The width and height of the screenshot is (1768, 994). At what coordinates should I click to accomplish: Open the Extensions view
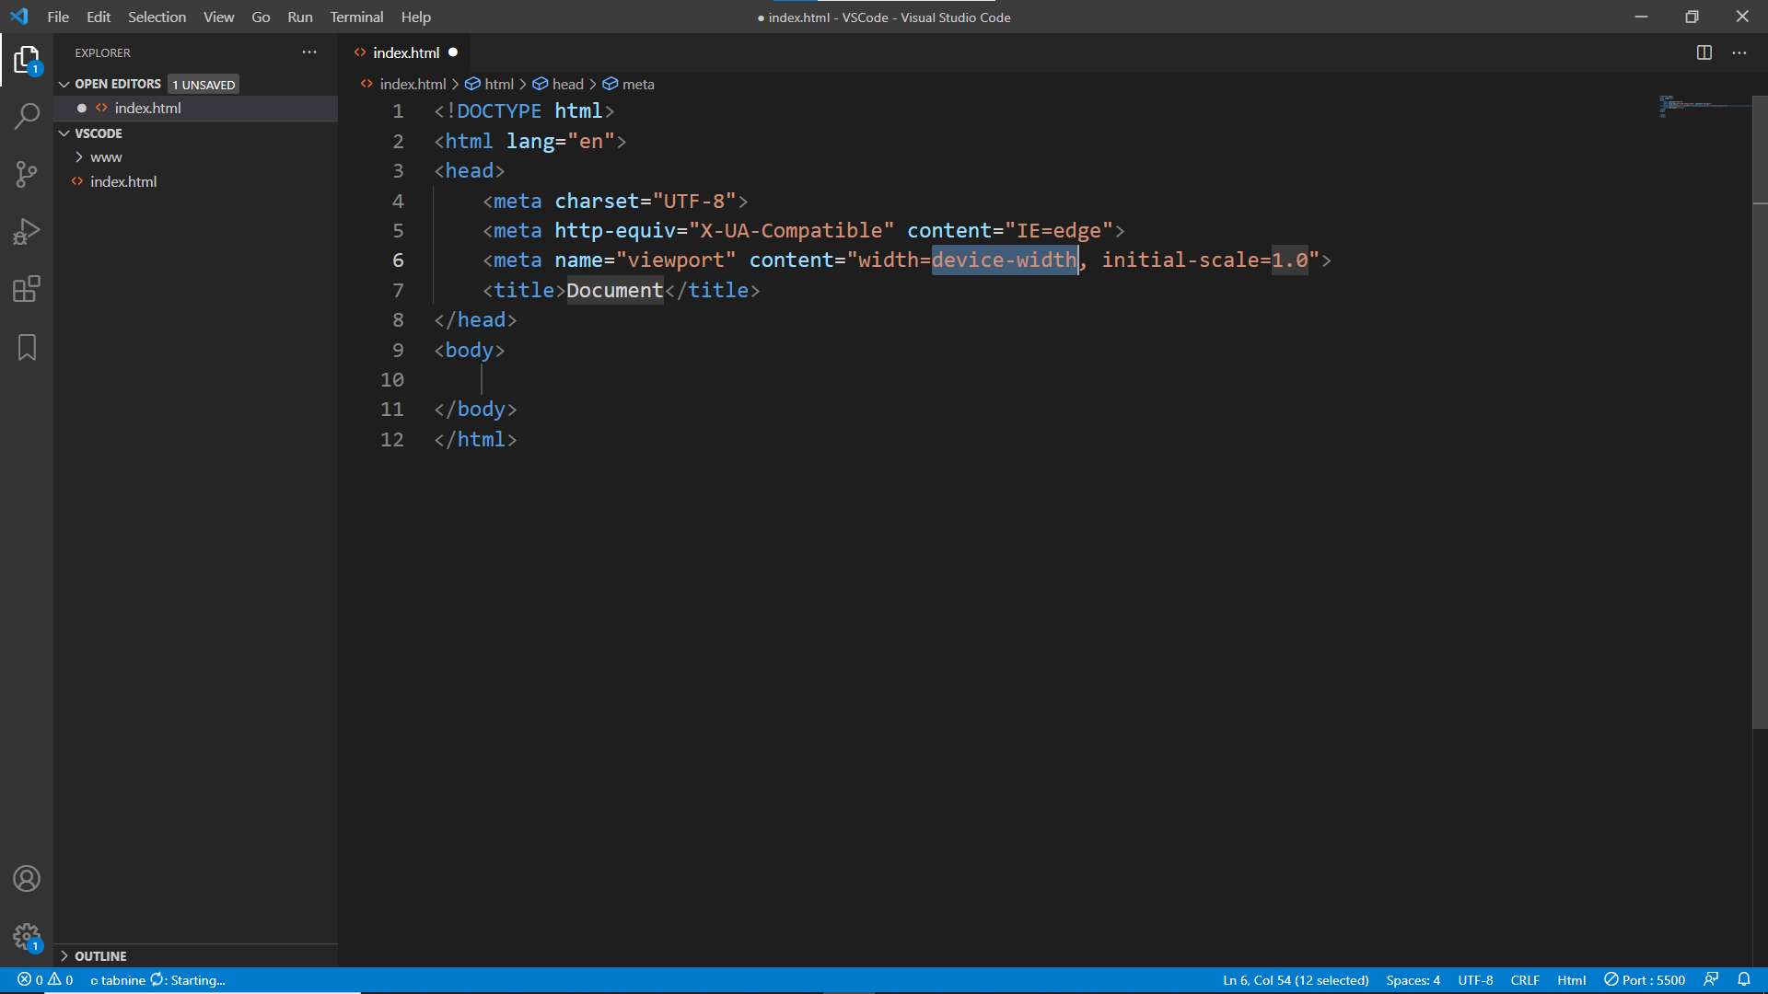(x=27, y=290)
